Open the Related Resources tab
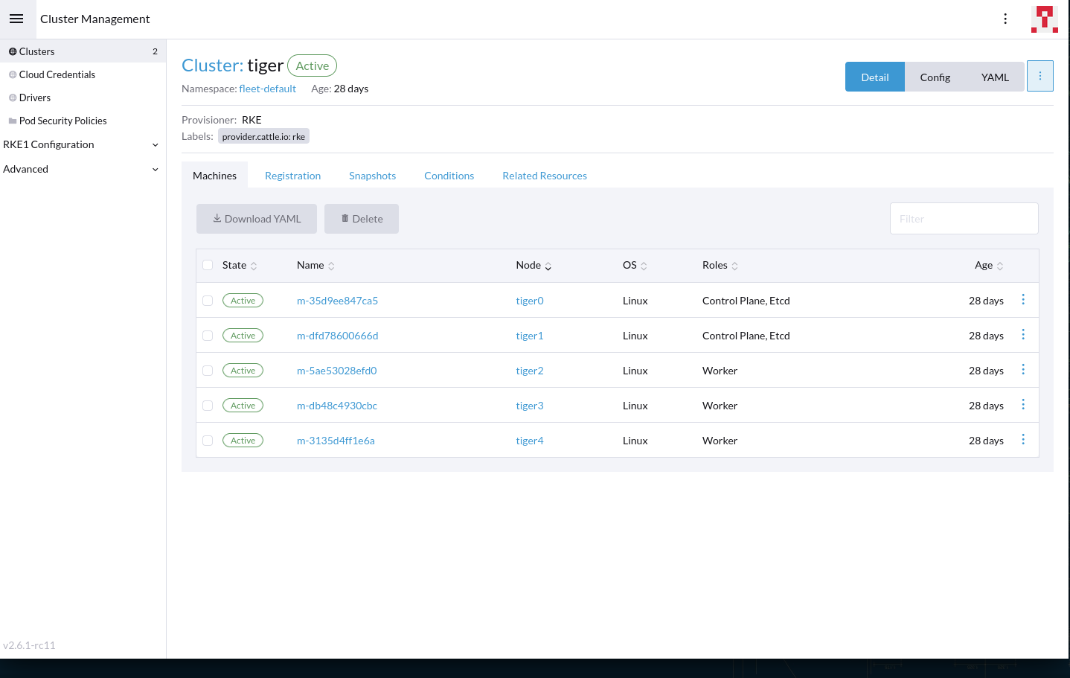This screenshot has width=1070, height=678. click(x=545, y=176)
